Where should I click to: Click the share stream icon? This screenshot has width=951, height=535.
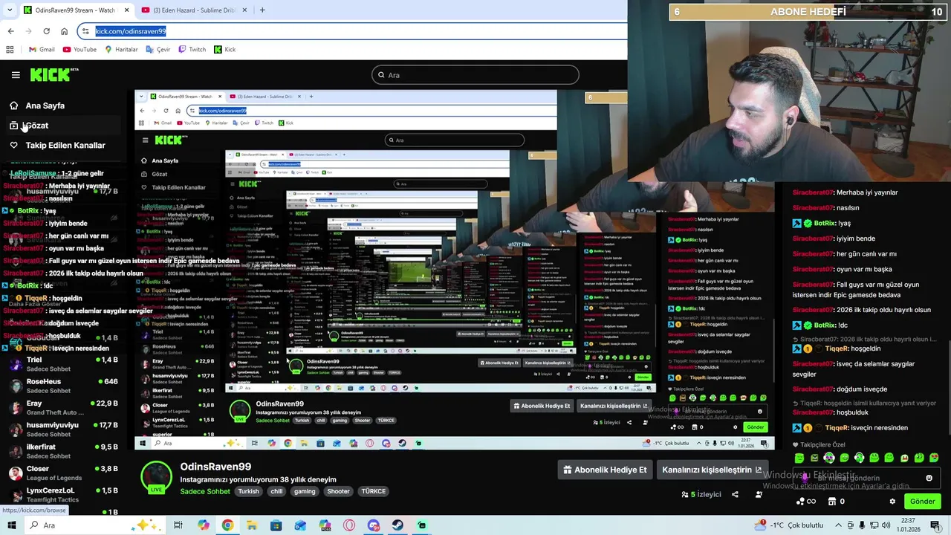coord(735,494)
